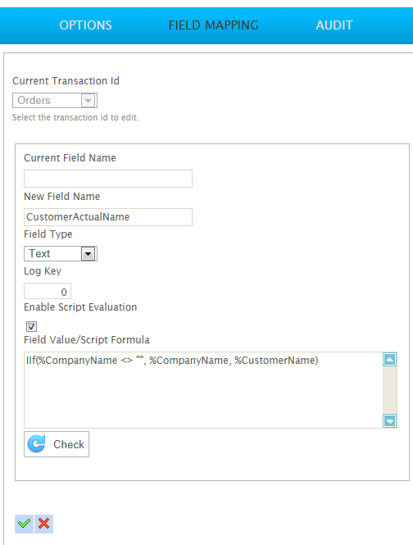This screenshot has height=545, width=413.
Task: Open the Current Transaction Id dropdown arrow
Action: click(x=88, y=101)
